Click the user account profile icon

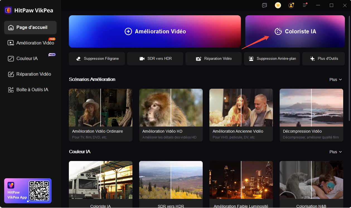coord(291,5)
